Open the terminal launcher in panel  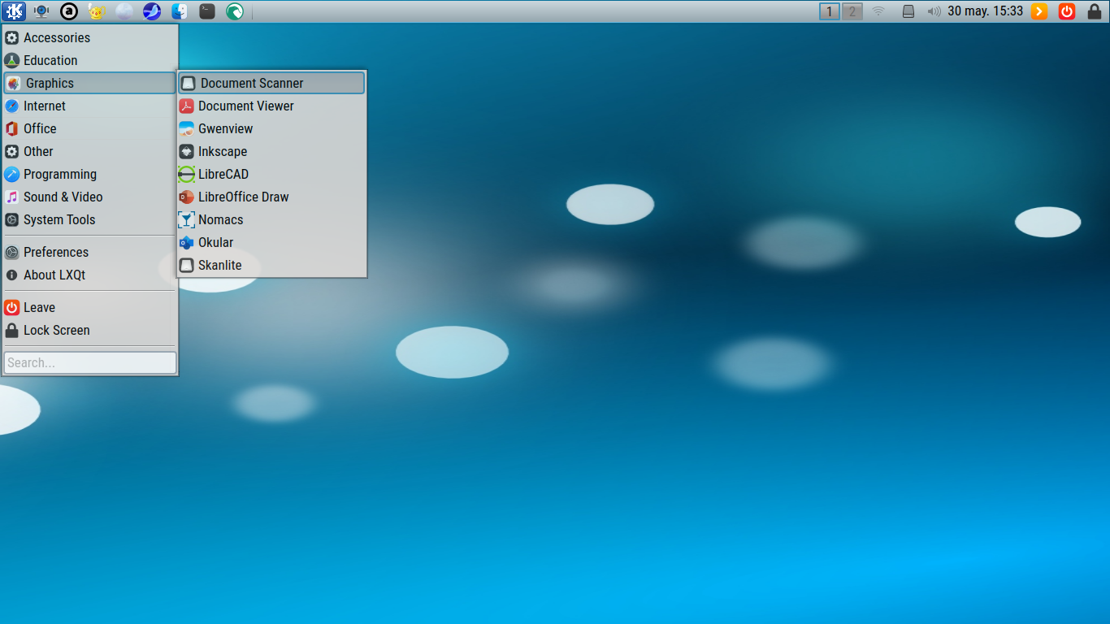[207, 11]
